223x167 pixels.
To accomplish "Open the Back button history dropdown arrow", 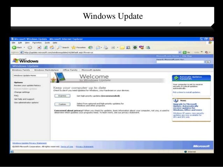I will pyautogui.click(x=24, y=47).
